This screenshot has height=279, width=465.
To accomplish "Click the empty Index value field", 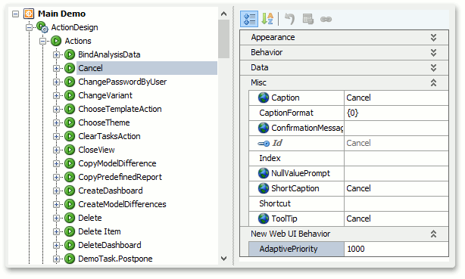I will 396,158.
